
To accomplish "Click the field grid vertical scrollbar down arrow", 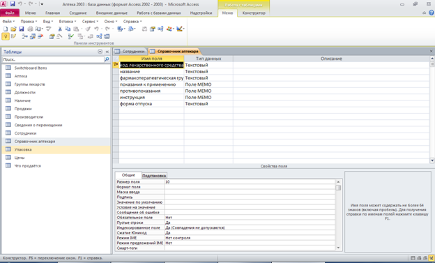I will click(432, 160).
